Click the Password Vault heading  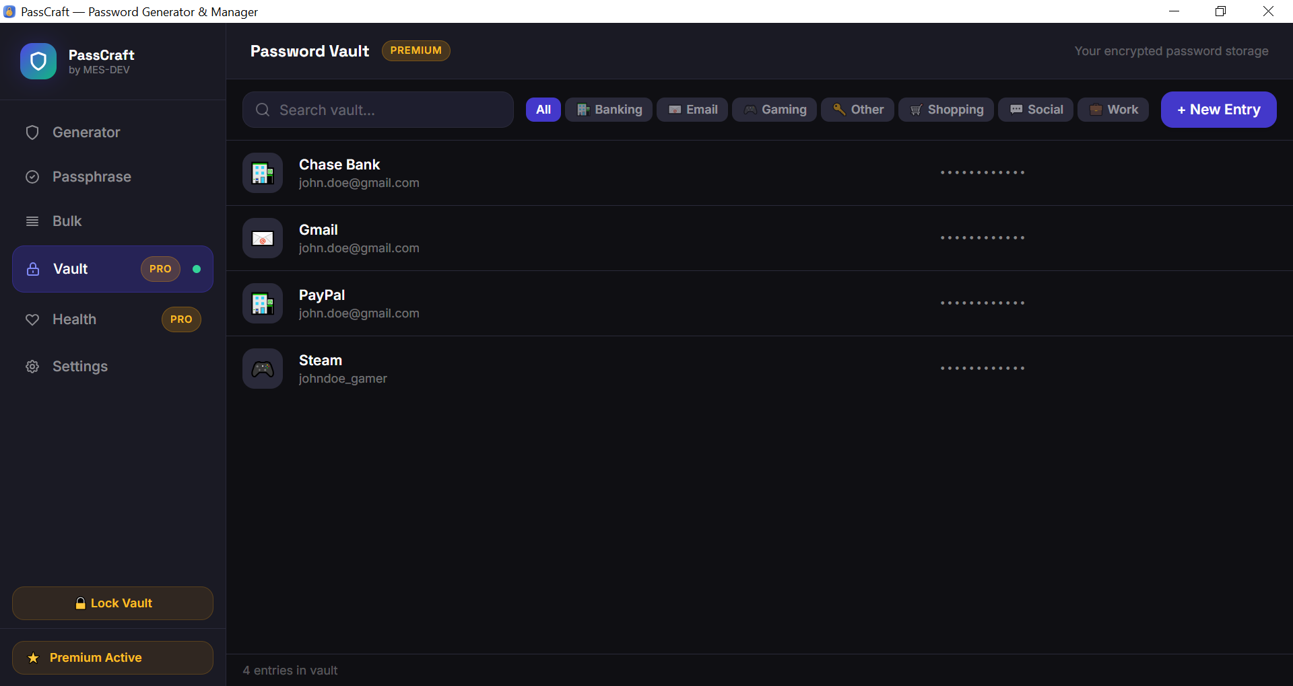[310, 51]
